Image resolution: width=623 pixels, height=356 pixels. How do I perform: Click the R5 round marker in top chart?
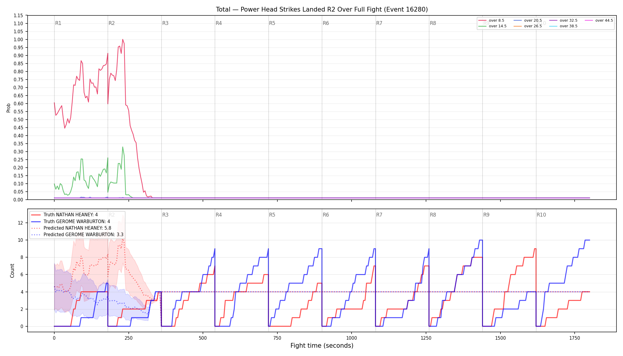[x=272, y=23]
